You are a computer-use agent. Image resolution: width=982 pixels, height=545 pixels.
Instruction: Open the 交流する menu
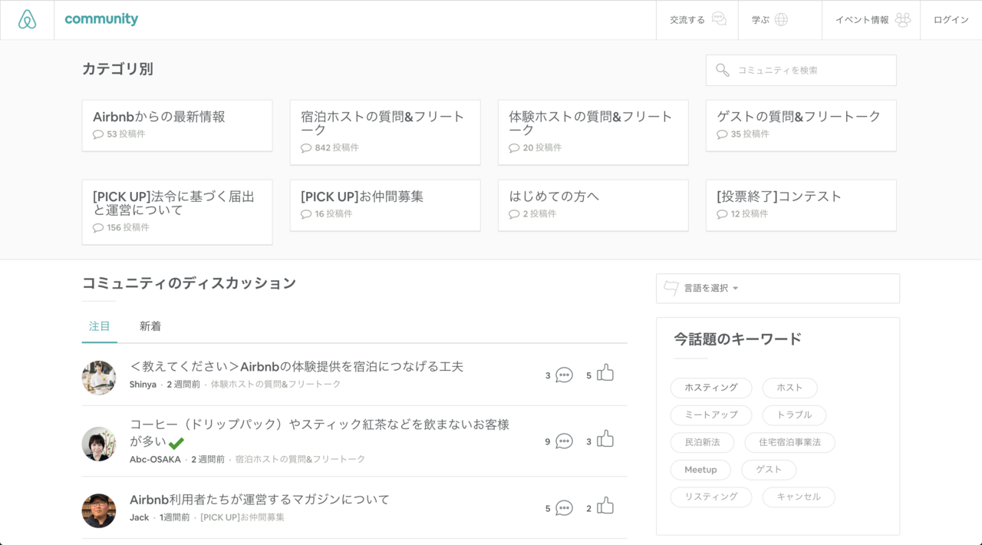point(697,20)
